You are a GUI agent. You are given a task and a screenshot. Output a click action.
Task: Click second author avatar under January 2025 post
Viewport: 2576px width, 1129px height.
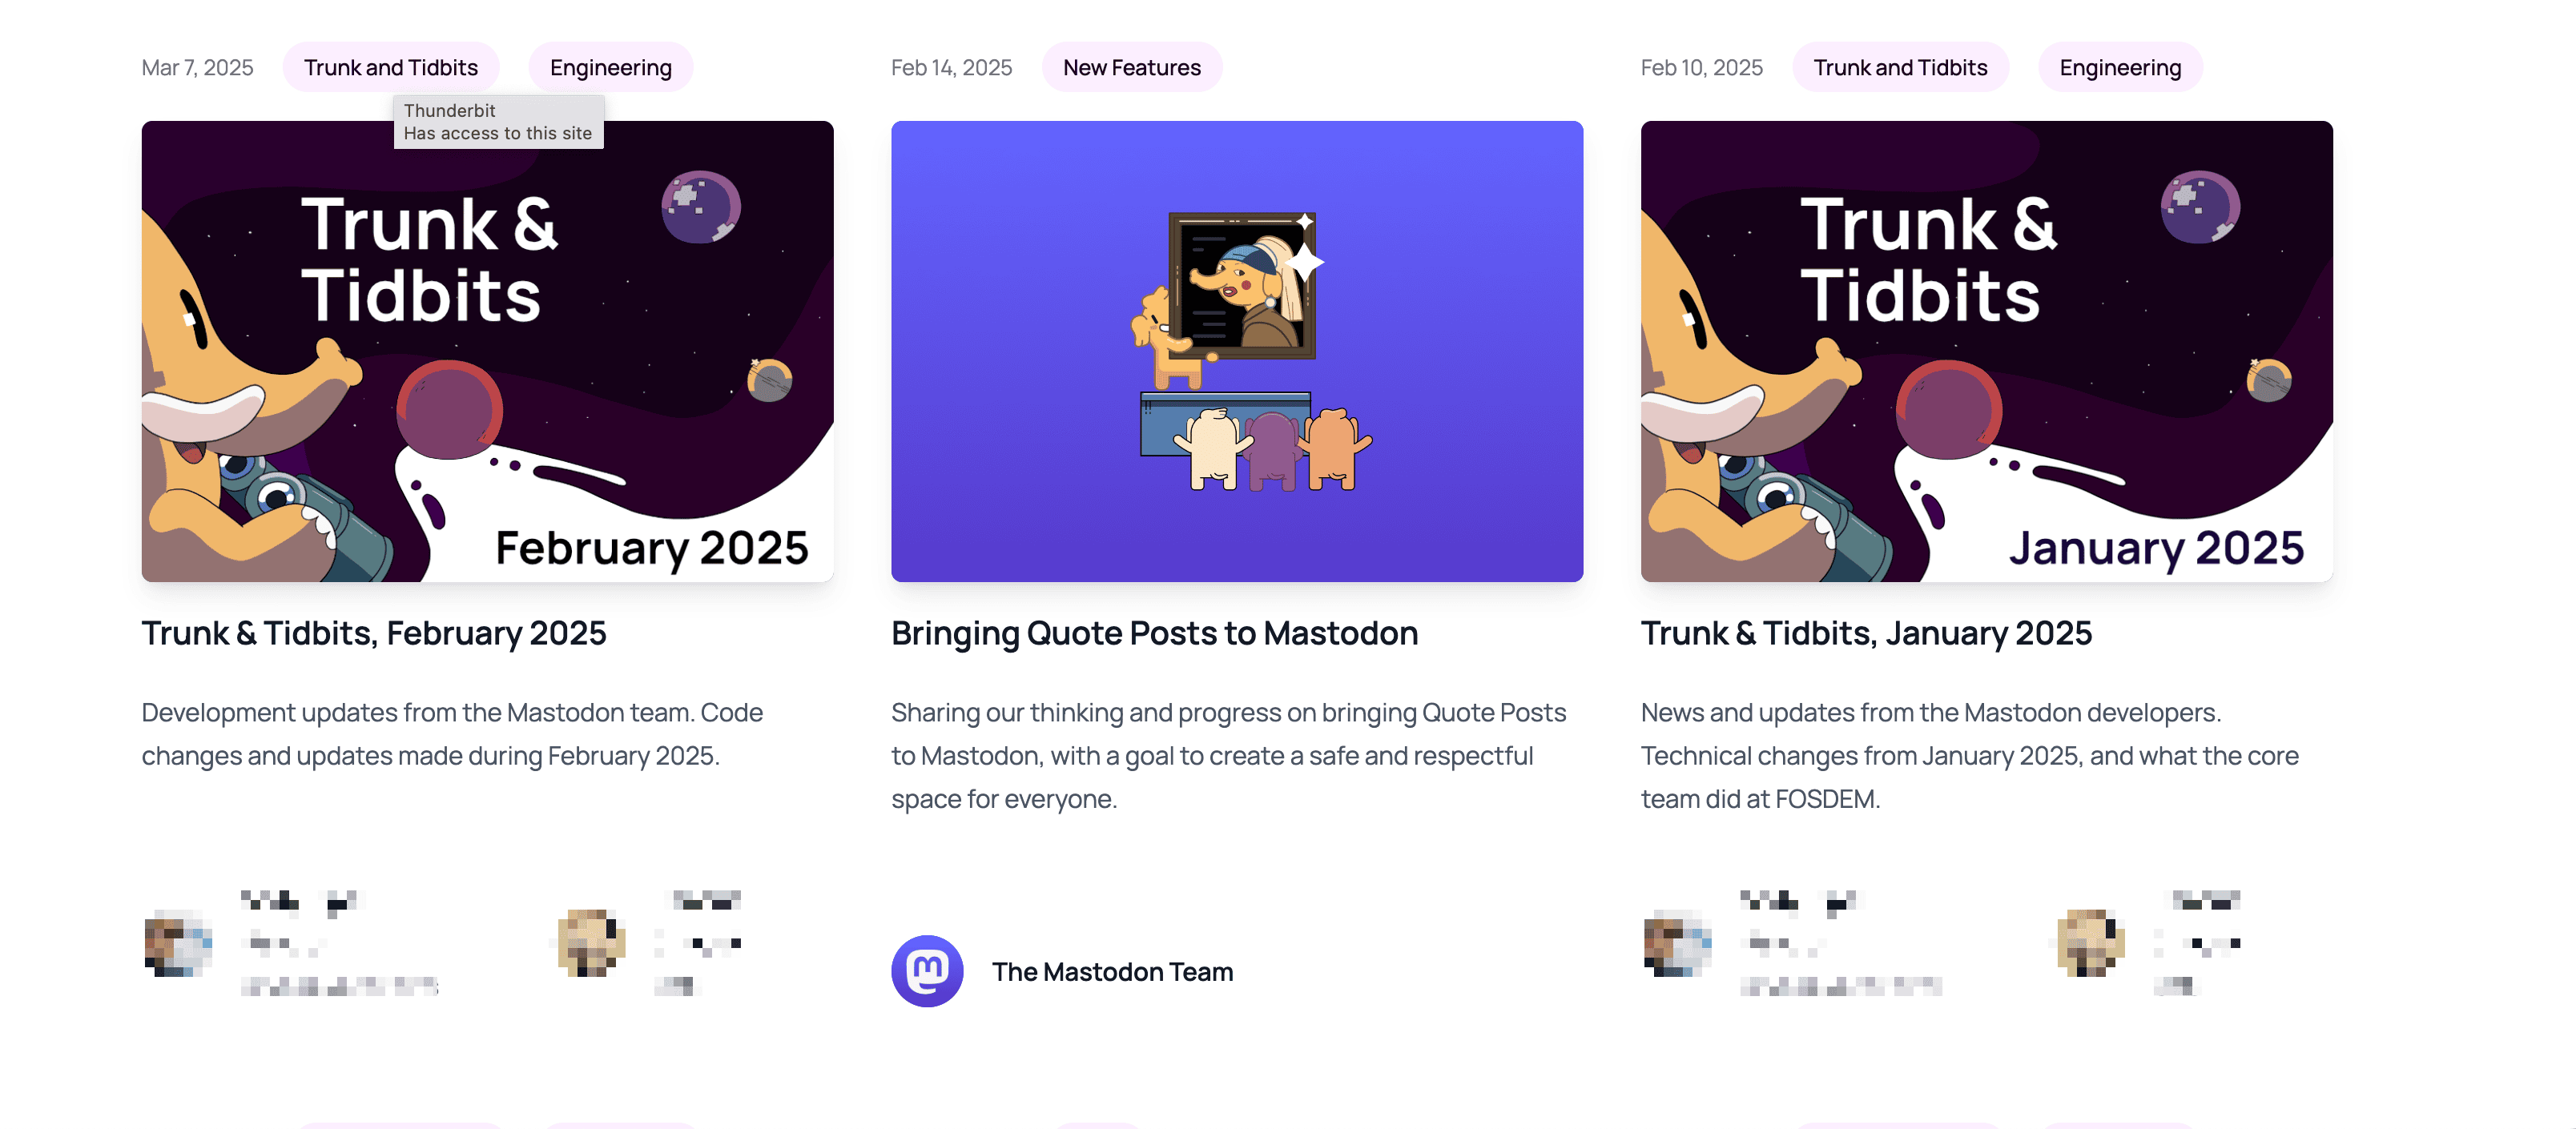2091,943
